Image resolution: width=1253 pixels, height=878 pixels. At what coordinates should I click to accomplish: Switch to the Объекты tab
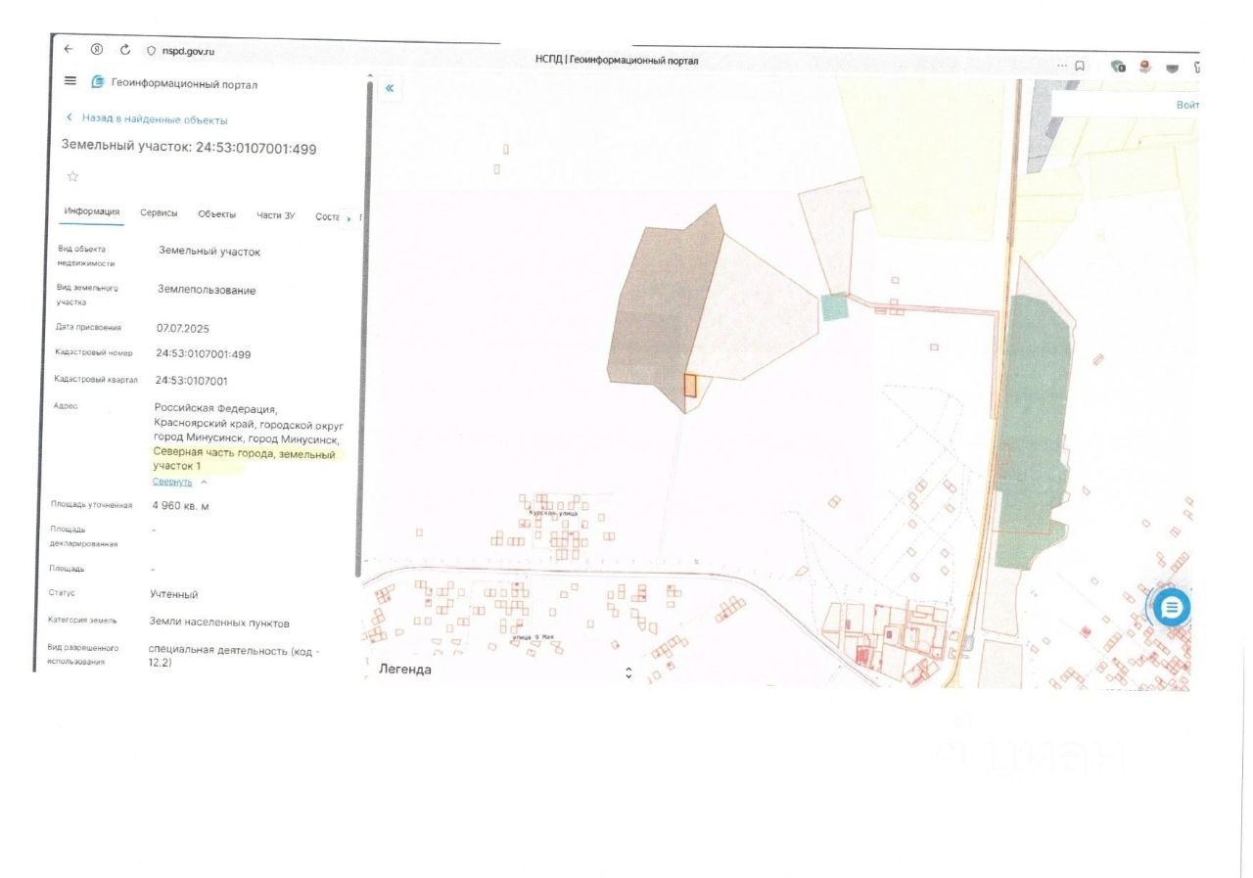pos(216,214)
